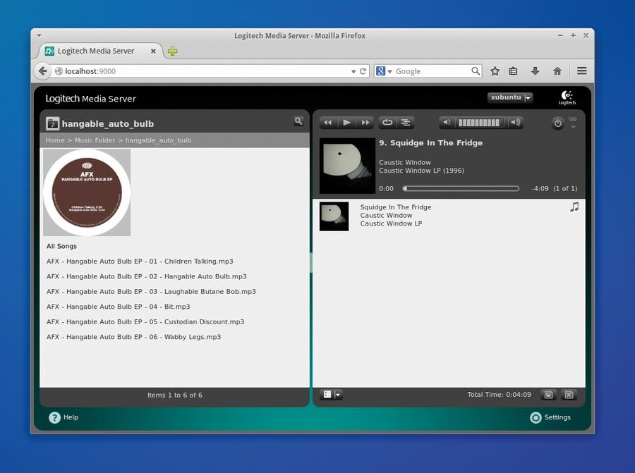Click the small playlist item cover thumbnail

pos(334,216)
